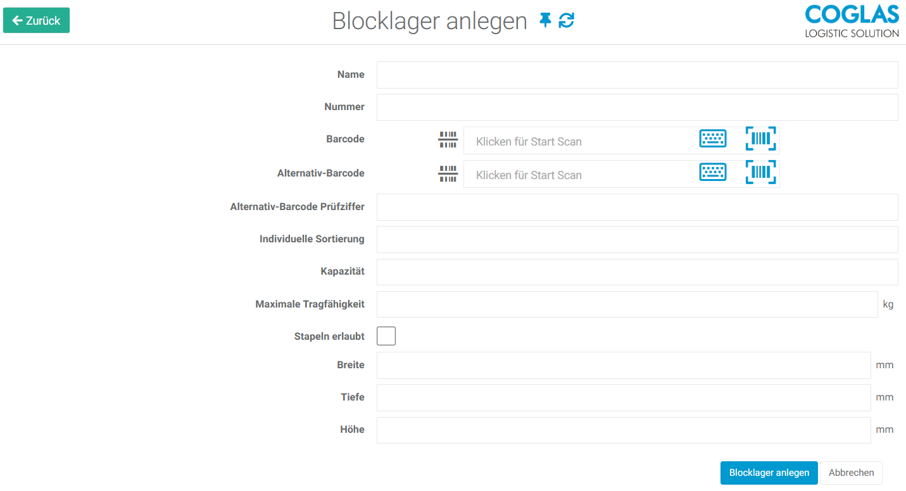
Task: Click the barcode symbol beside Alternativ-Barcode
Action: tap(448, 173)
